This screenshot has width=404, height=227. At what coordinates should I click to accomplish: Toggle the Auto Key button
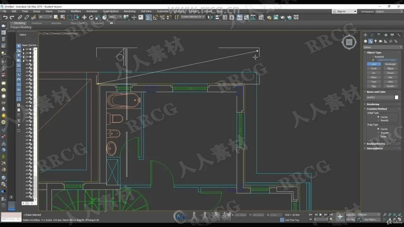click(x=350, y=215)
